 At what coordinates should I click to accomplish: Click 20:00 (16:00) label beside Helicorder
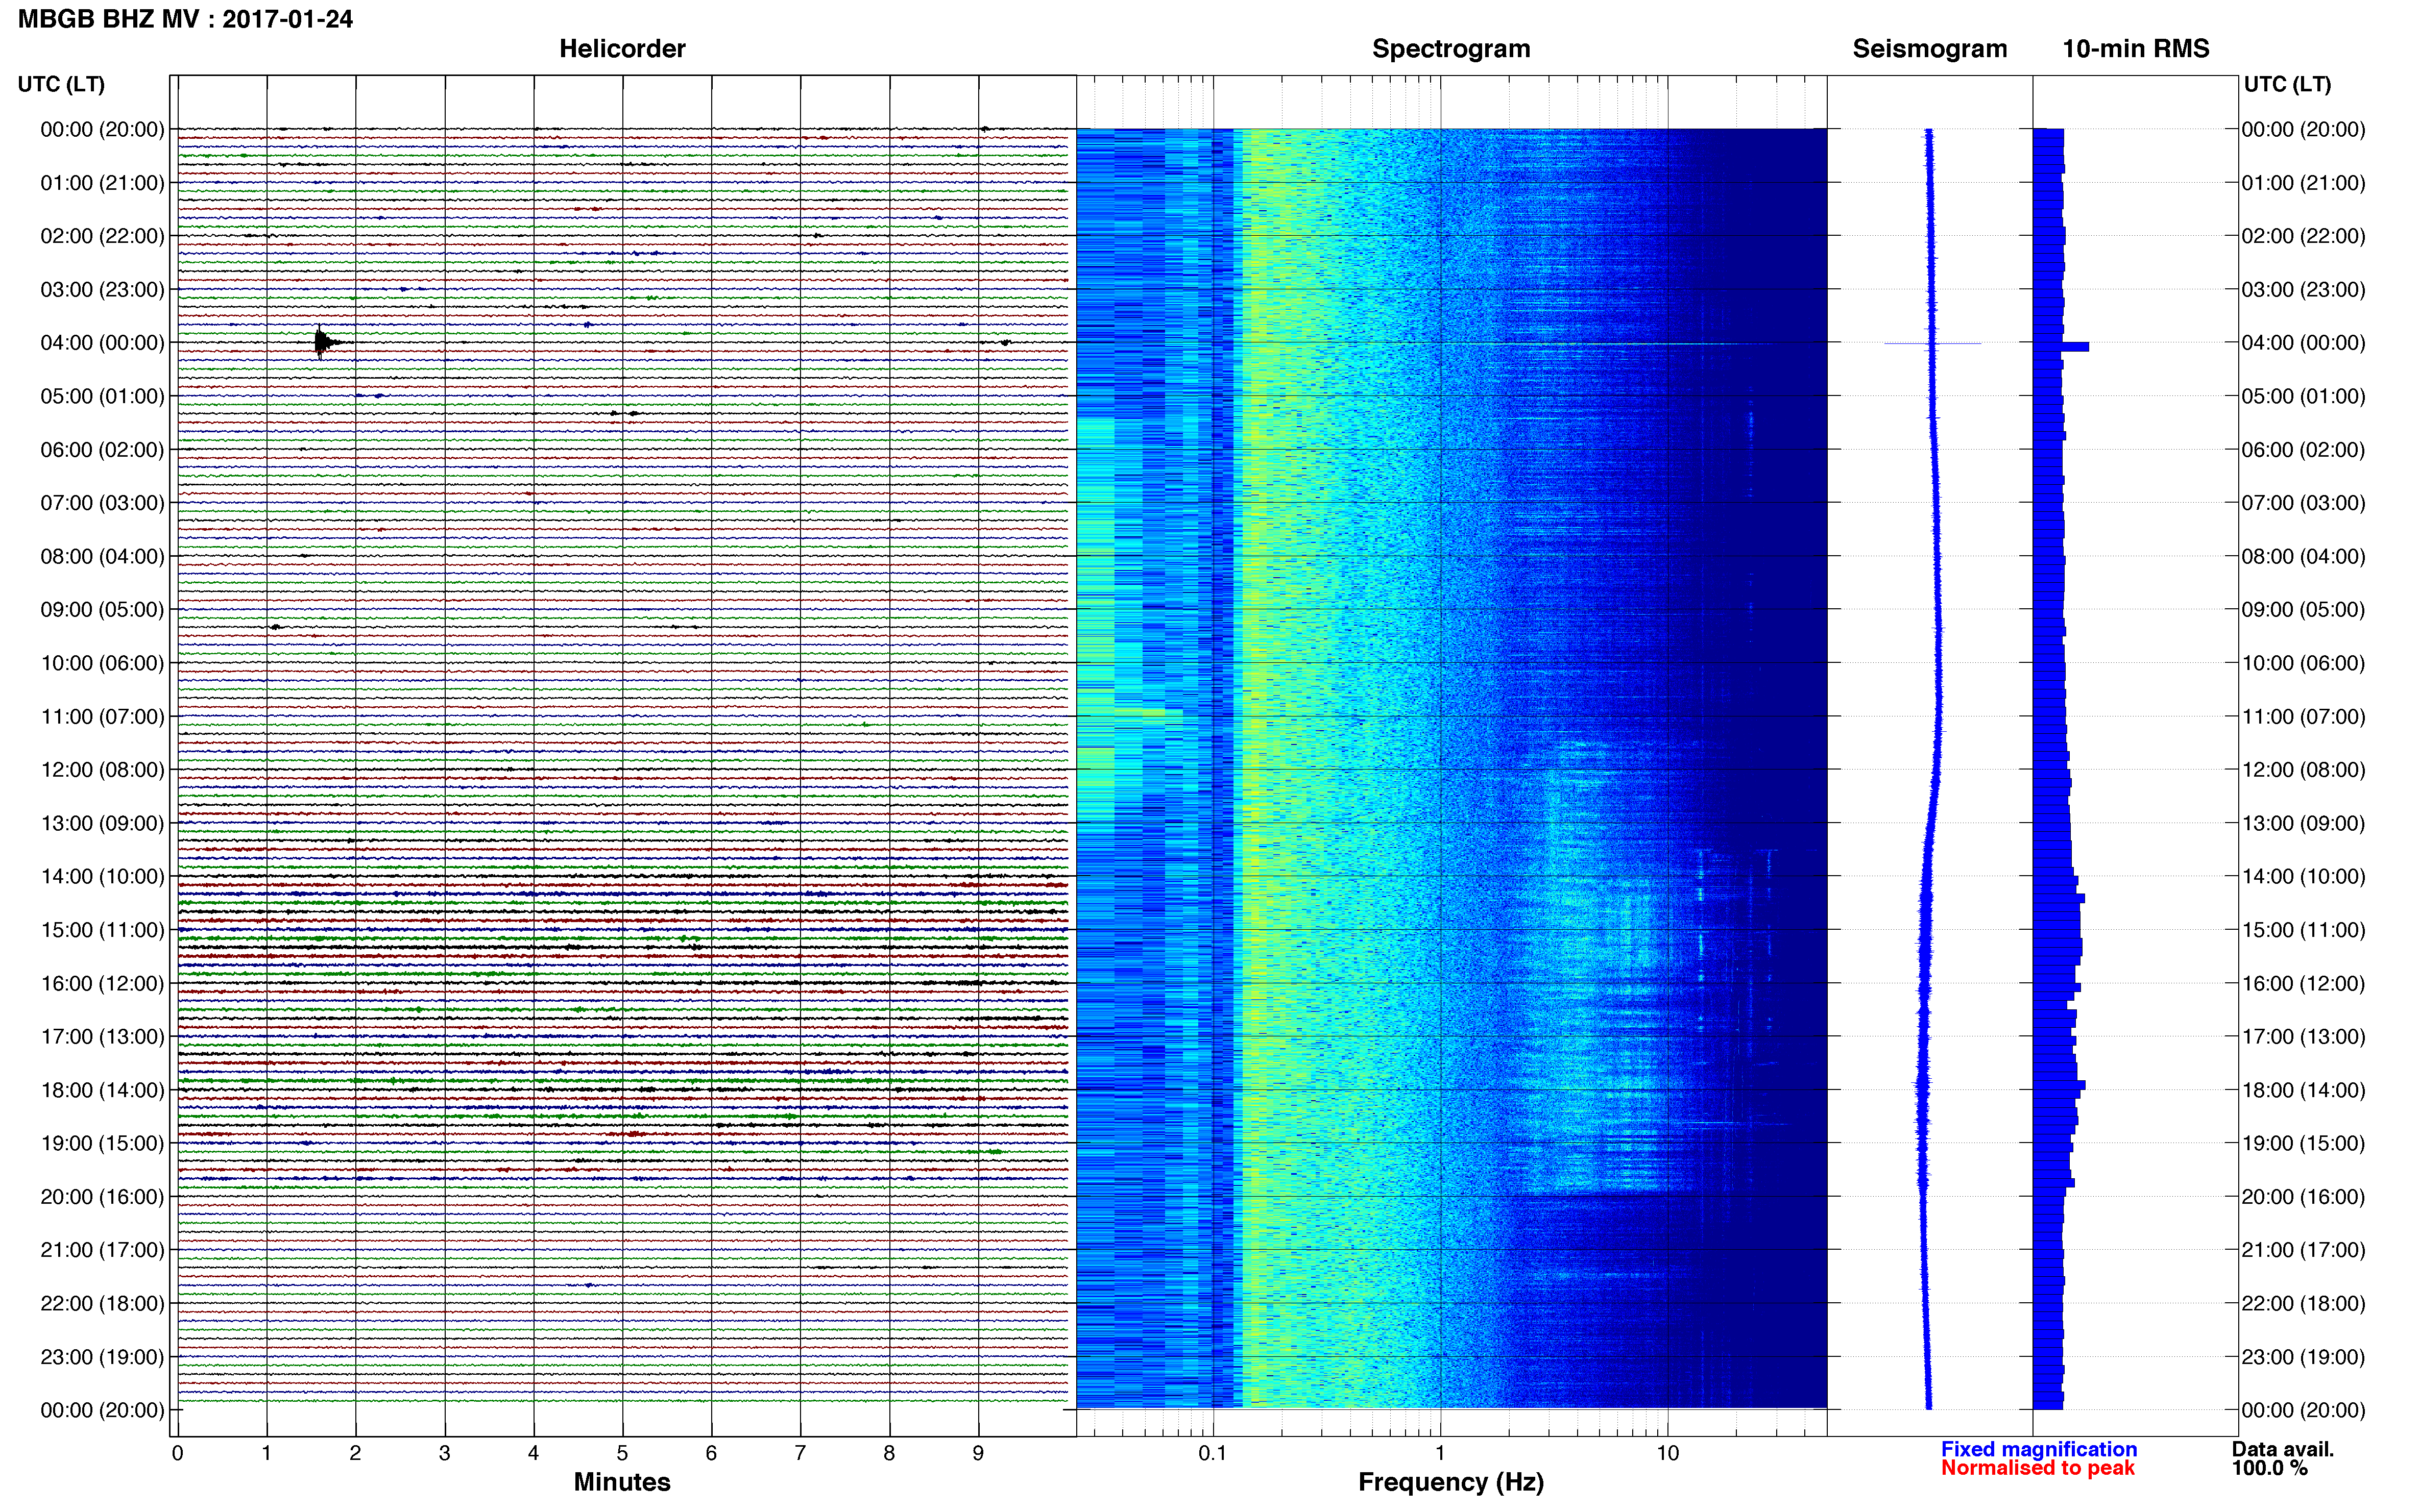[x=102, y=1197]
